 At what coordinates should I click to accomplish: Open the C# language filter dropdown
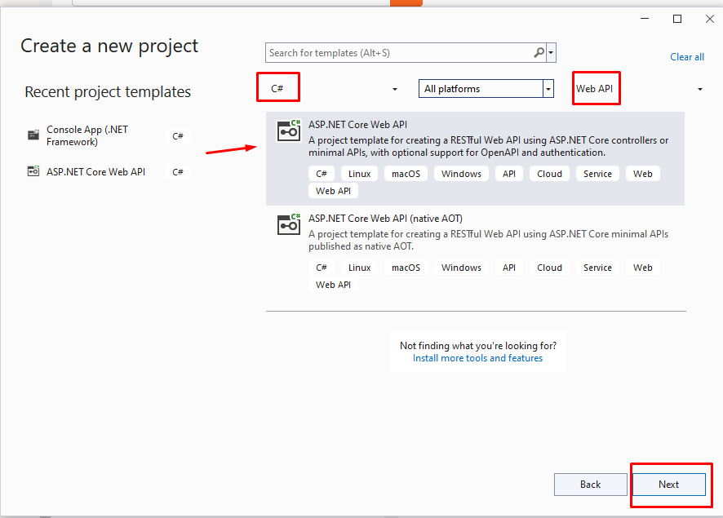395,89
